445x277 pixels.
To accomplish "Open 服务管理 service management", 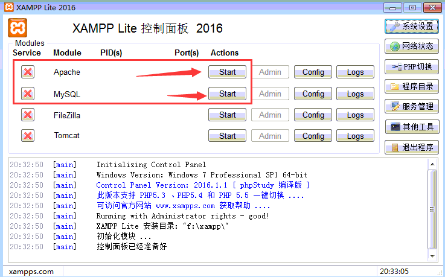I will coord(412,106).
